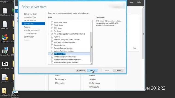
Task: Enable Volume Activation Services checkbox
Action: coord(52,51)
